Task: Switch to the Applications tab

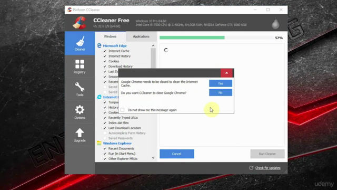Action: coord(141,36)
